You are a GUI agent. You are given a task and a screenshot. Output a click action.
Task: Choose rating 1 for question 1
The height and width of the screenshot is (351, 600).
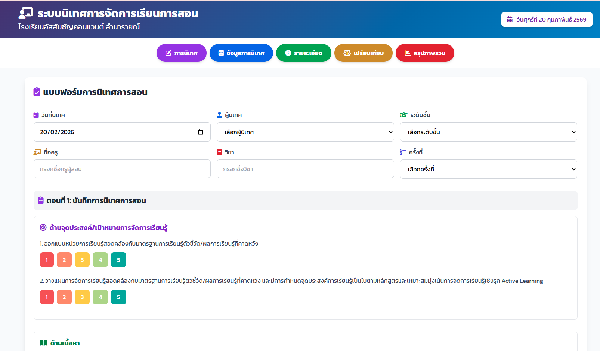[47, 260]
